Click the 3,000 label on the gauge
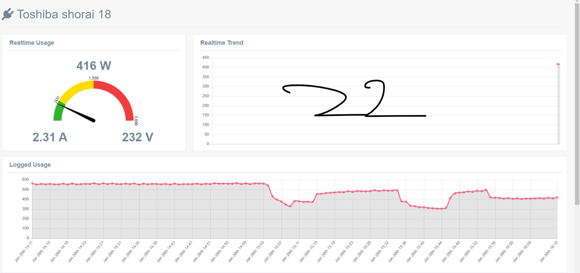This screenshot has width=580, height=273. (136, 120)
